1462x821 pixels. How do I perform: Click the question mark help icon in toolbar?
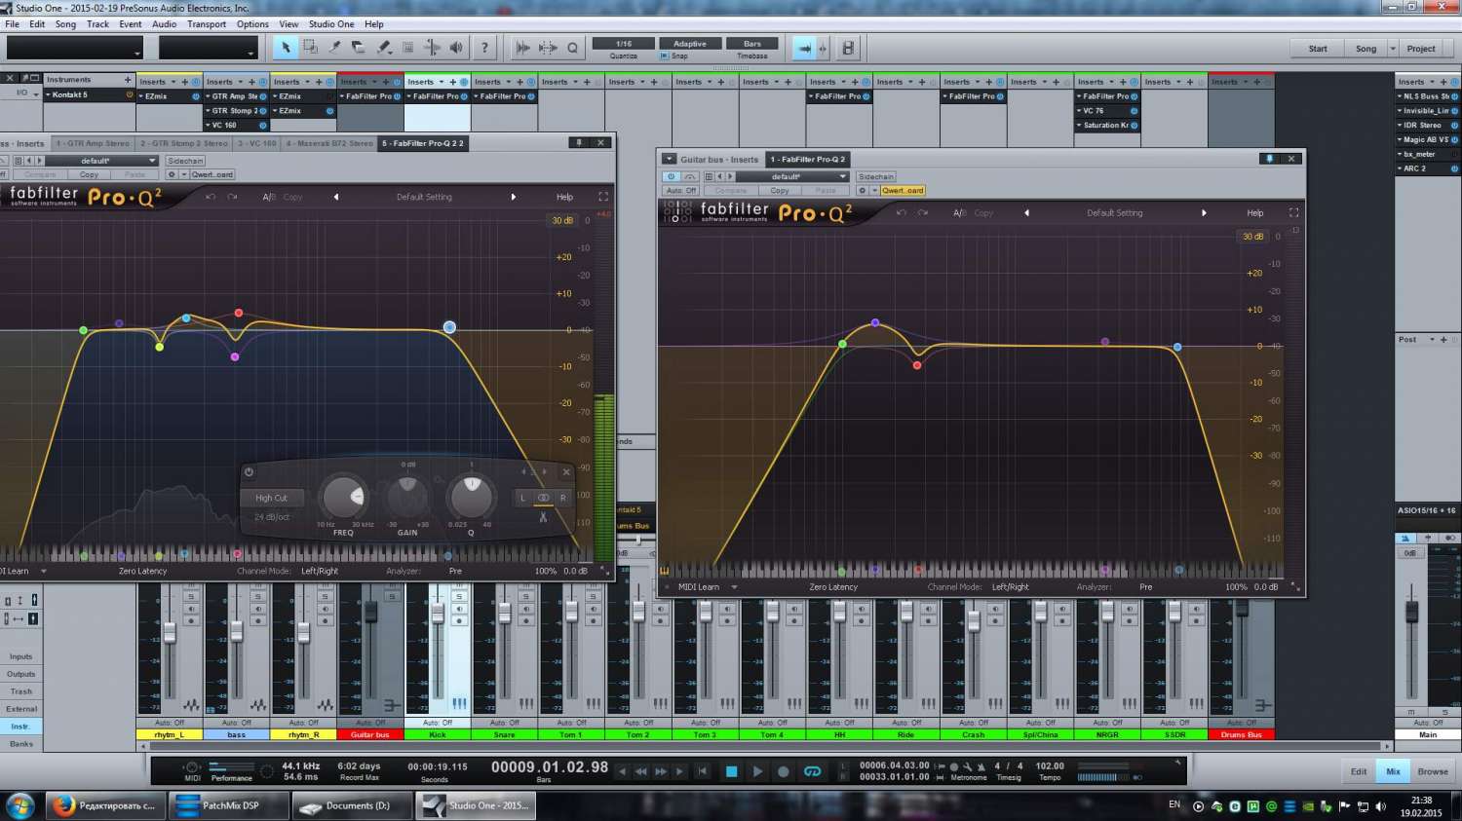pyautogui.click(x=484, y=47)
